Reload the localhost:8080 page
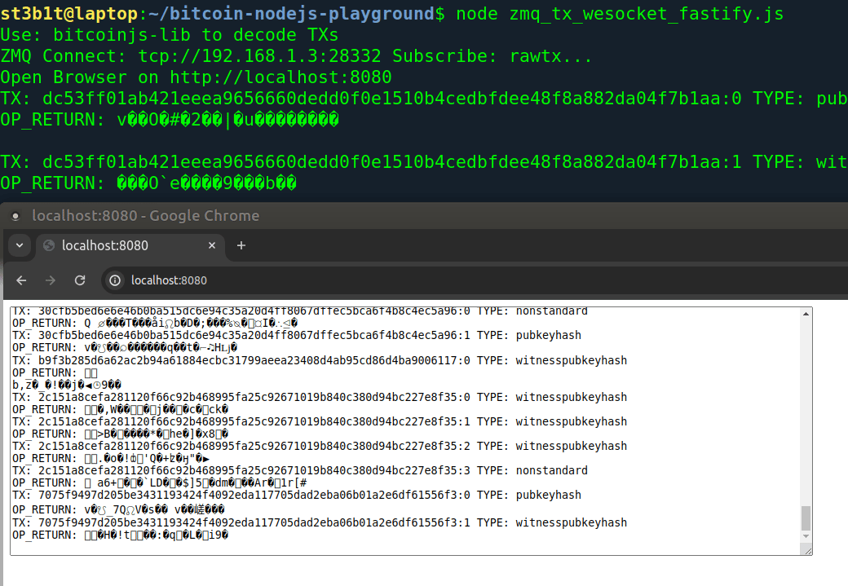The image size is (848, 586). point(80,280)
